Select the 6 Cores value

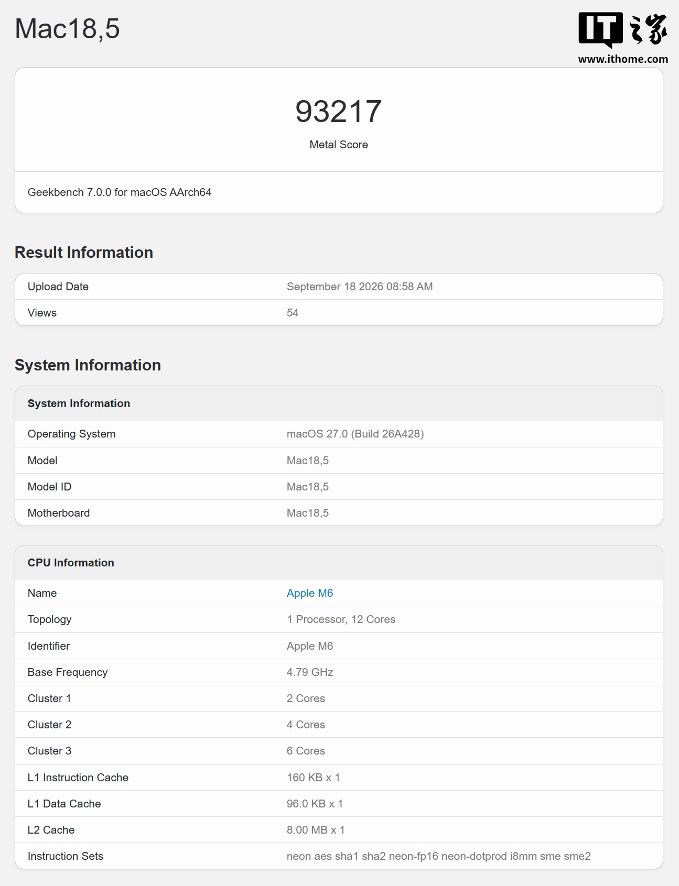pos(306,751)
